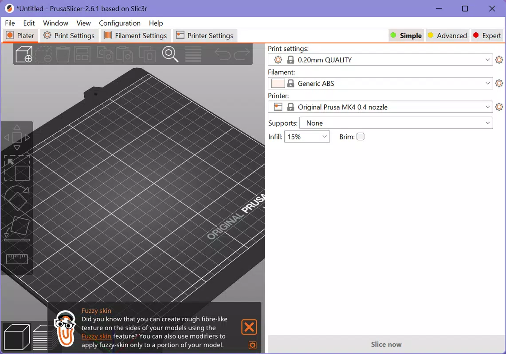Open printer gear beside Original Prusa MK4

click(x=499, y=107)
